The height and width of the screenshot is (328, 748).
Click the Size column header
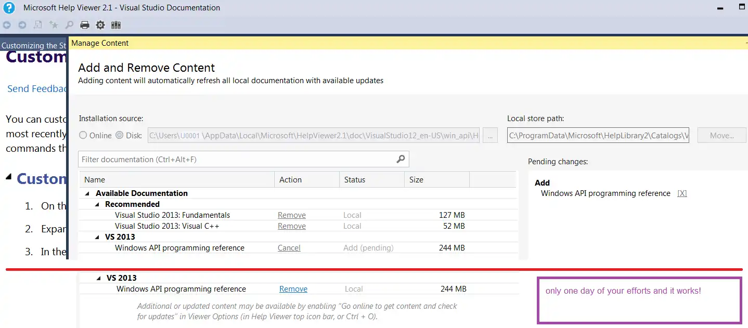(437, 179)
